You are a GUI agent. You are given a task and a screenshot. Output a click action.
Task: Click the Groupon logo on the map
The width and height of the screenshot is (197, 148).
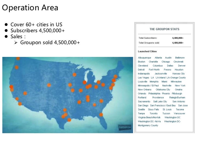point(125,127)
